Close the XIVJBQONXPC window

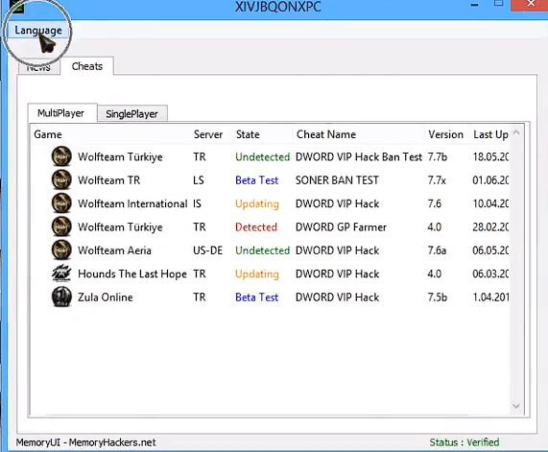point(530,4)
